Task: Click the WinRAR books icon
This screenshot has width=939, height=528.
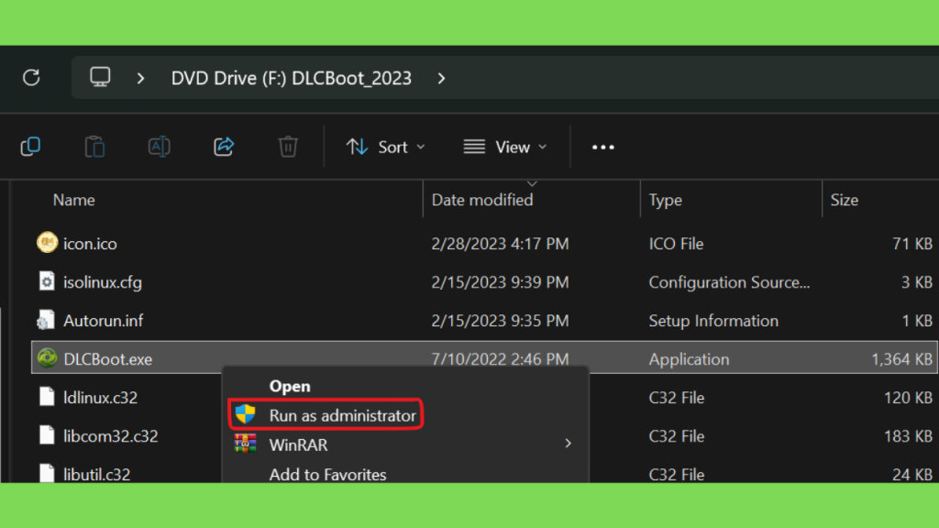Action: click(246, 444)
